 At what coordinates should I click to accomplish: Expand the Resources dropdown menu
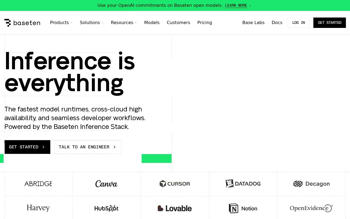[124, 23]
